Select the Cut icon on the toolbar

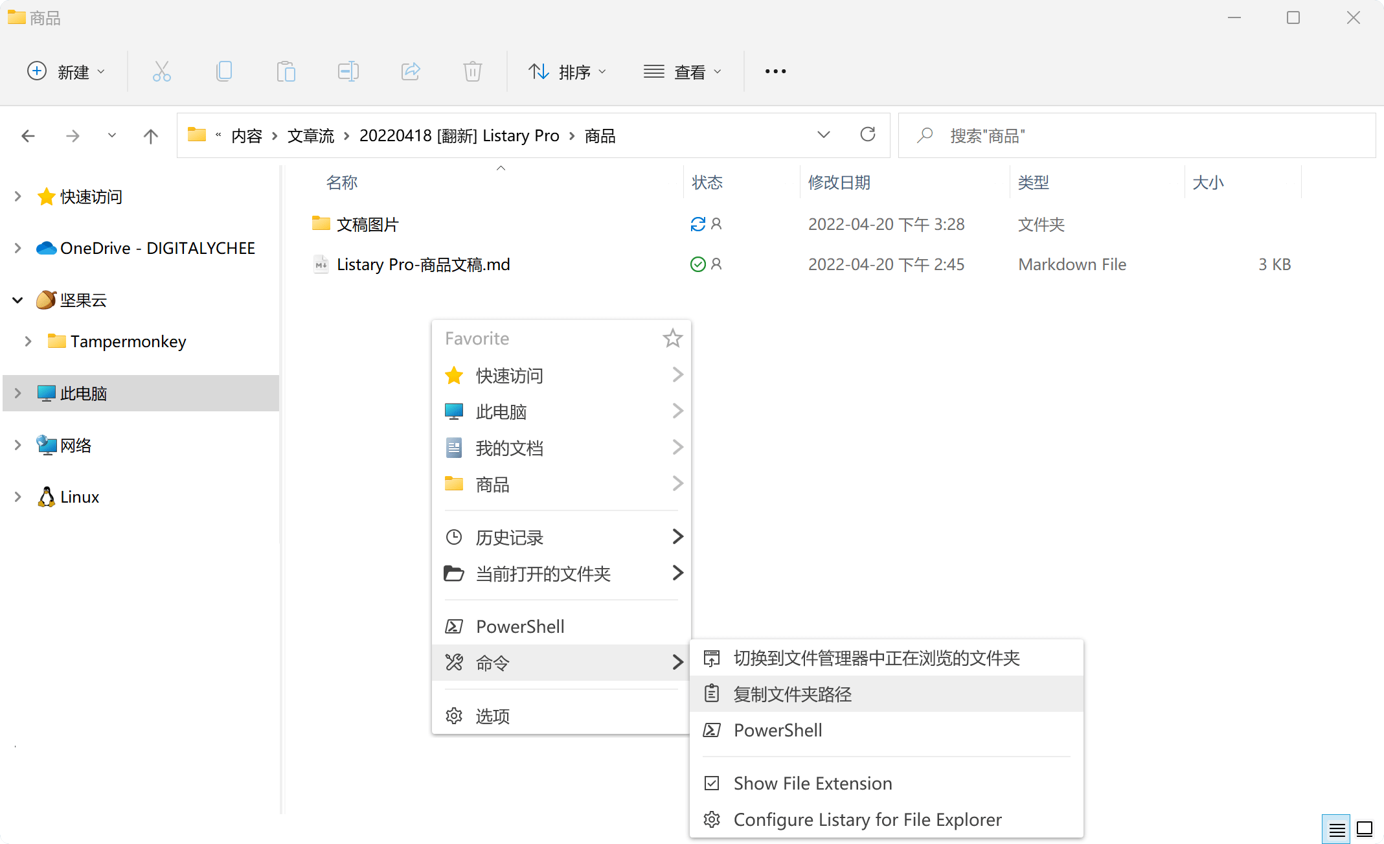point(161,71)
